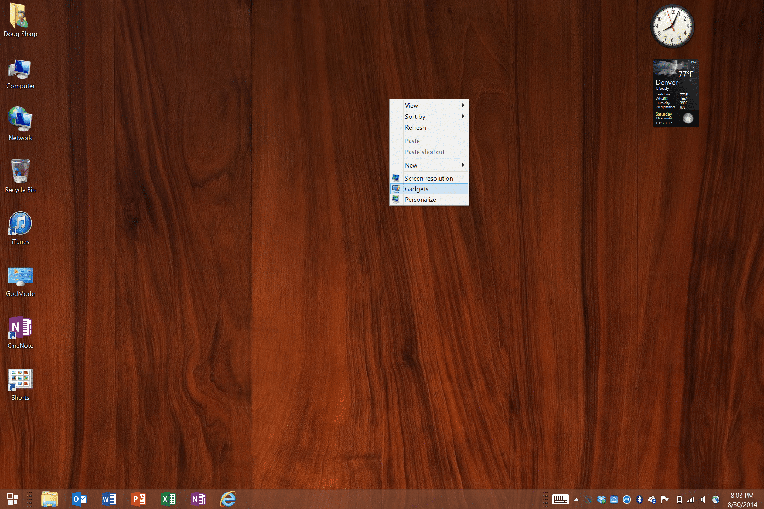Click the blue iCloud tray icon
764x509 pixels.
[614, 499]
